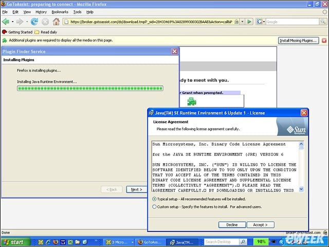Viewport: 329px width, 247px height.
Task: Select the Typical setup radio option
Action: [x=154, y=199]
